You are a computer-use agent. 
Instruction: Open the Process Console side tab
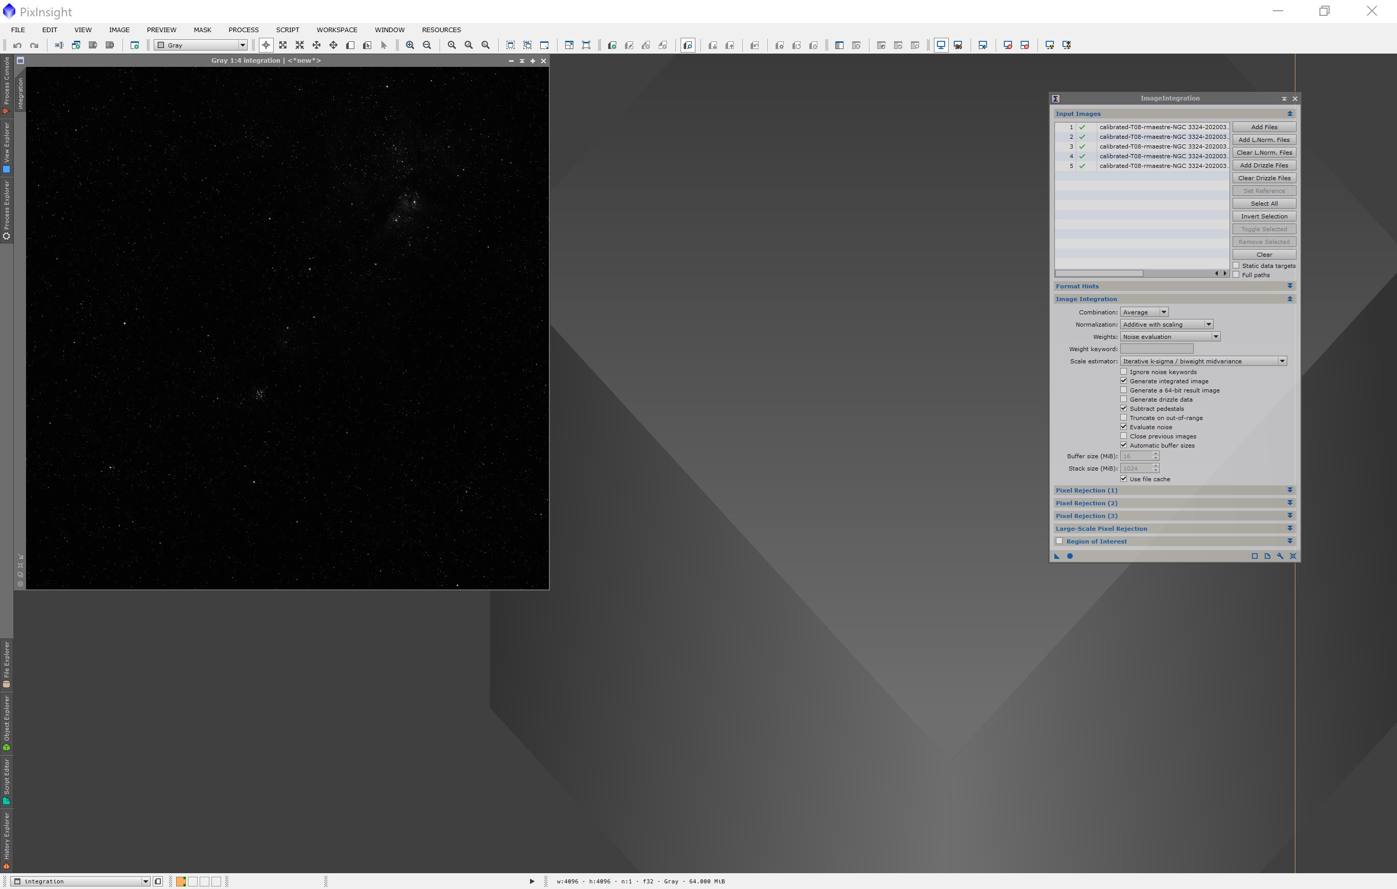pyautogui.click(x=6, y=85)
